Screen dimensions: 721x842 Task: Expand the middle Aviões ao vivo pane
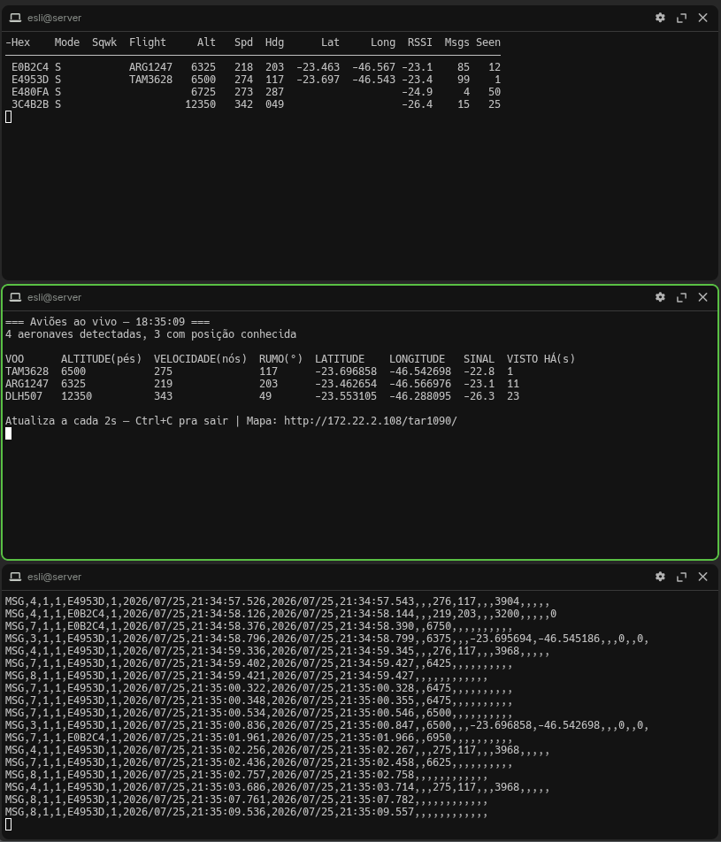tap(682, 297)
